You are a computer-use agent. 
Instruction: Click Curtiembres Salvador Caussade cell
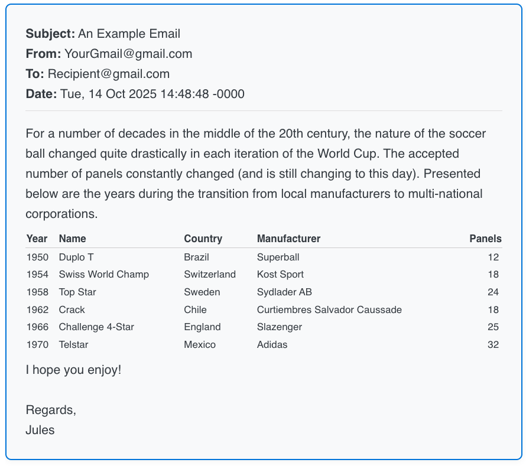pyautogui.click(x=329, y=309)
